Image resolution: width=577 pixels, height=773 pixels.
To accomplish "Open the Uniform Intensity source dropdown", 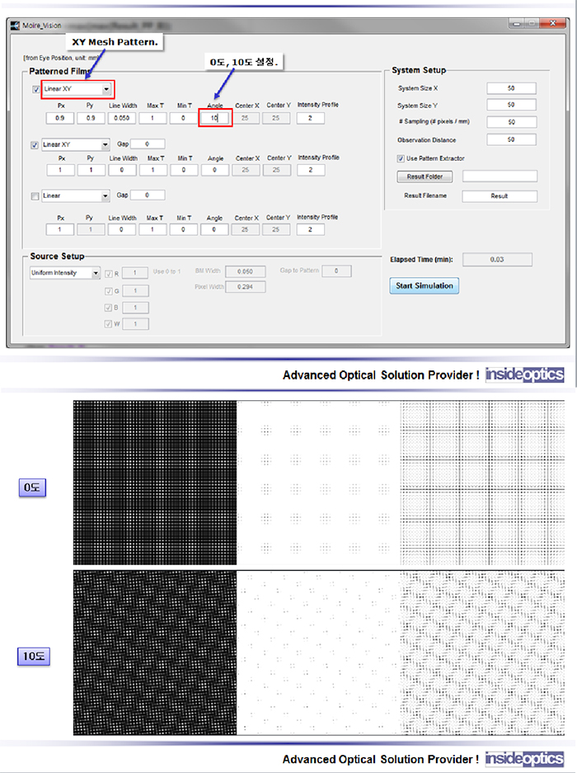I will (96, 273).
